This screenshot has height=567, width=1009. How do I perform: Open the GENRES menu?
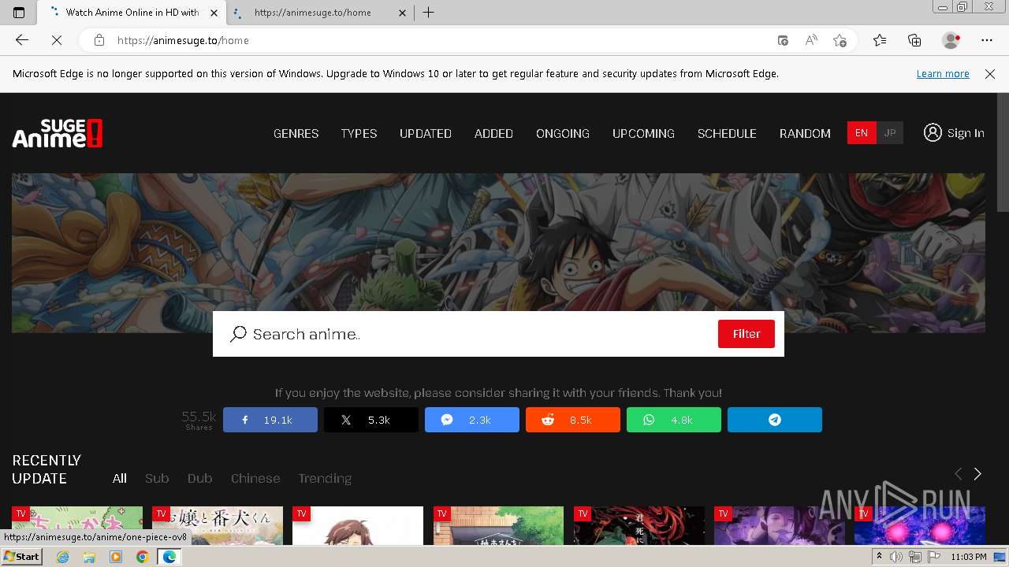296,134
